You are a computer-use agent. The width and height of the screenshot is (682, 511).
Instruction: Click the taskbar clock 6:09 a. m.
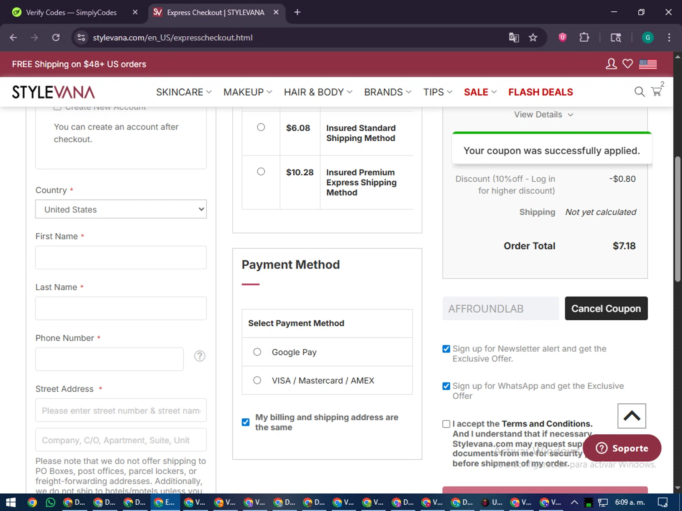[x=630, y=502]
